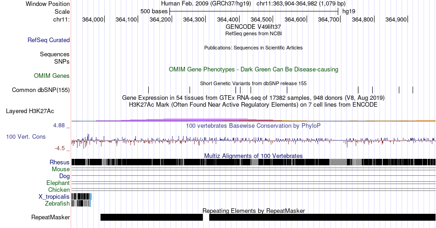This screenshot has width=436, height=228.
Task: Click the Zebrafish species label
Action: (57, 204)
